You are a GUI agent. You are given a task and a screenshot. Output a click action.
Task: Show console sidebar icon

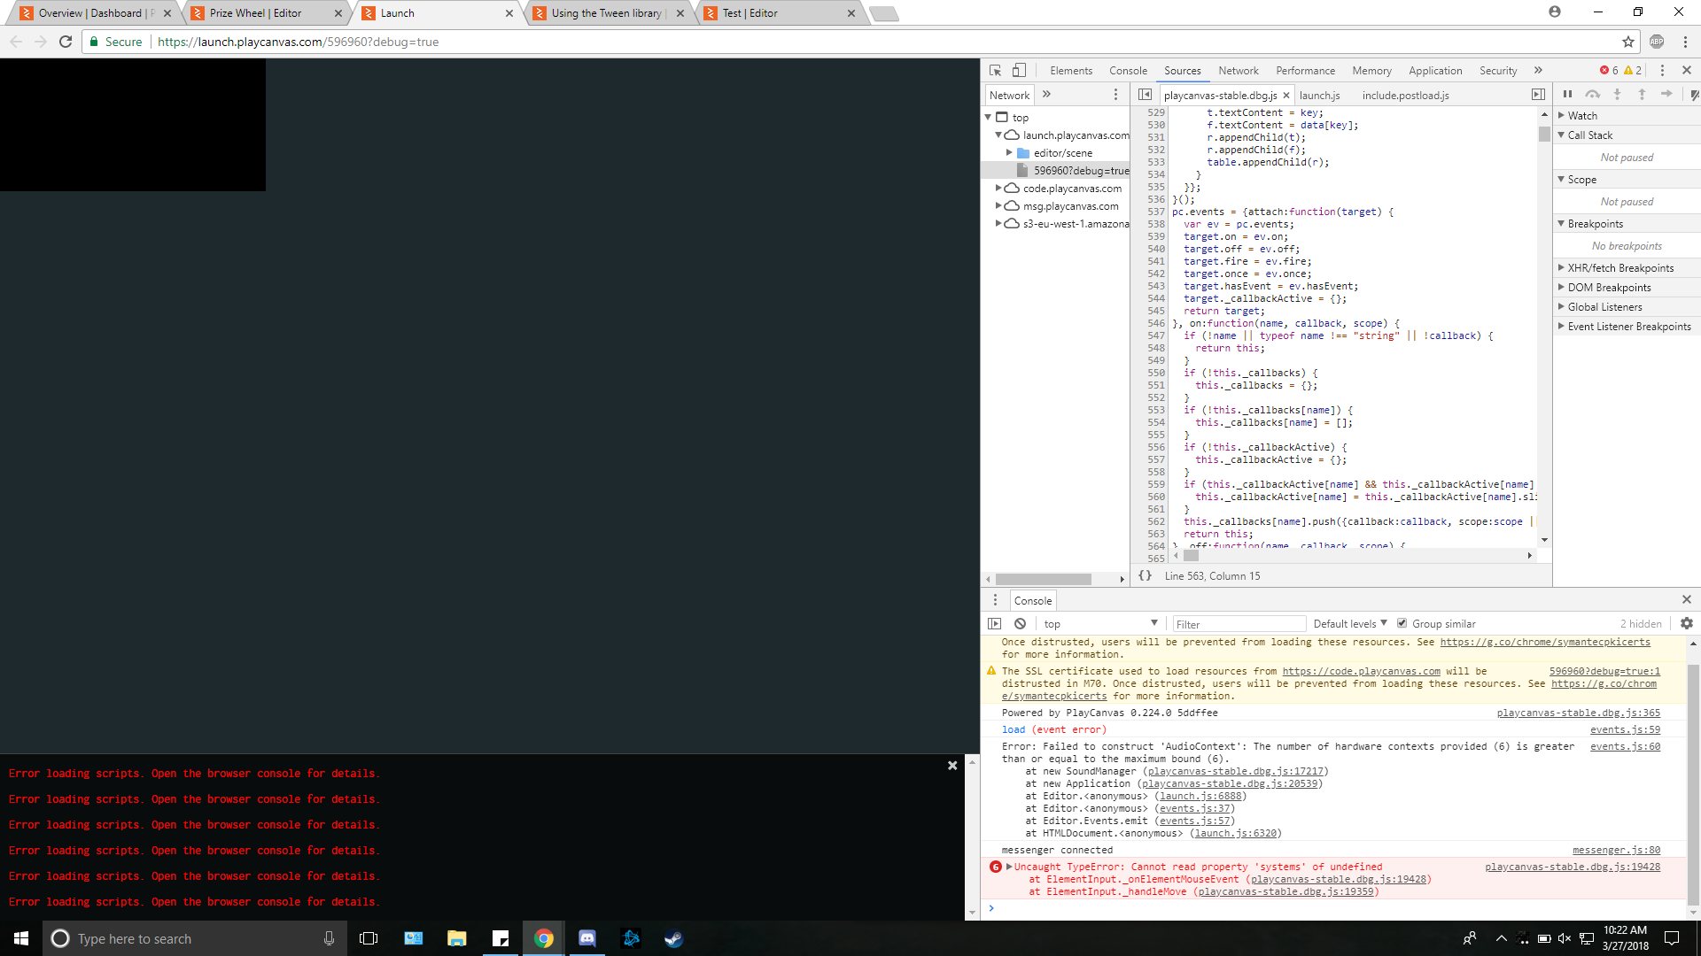[995, 624]
